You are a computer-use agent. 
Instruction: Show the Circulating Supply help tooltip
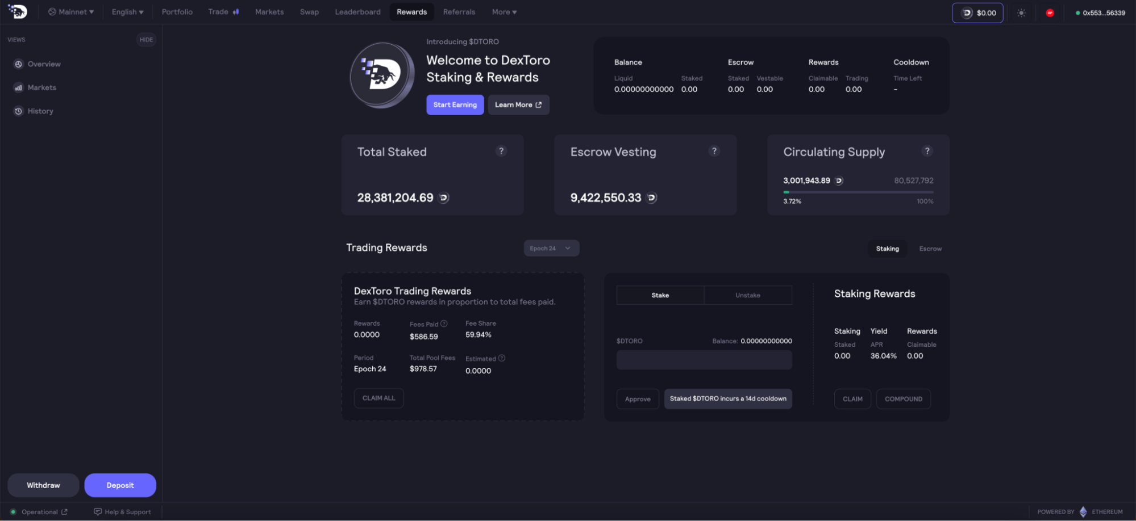click(927, 151)
